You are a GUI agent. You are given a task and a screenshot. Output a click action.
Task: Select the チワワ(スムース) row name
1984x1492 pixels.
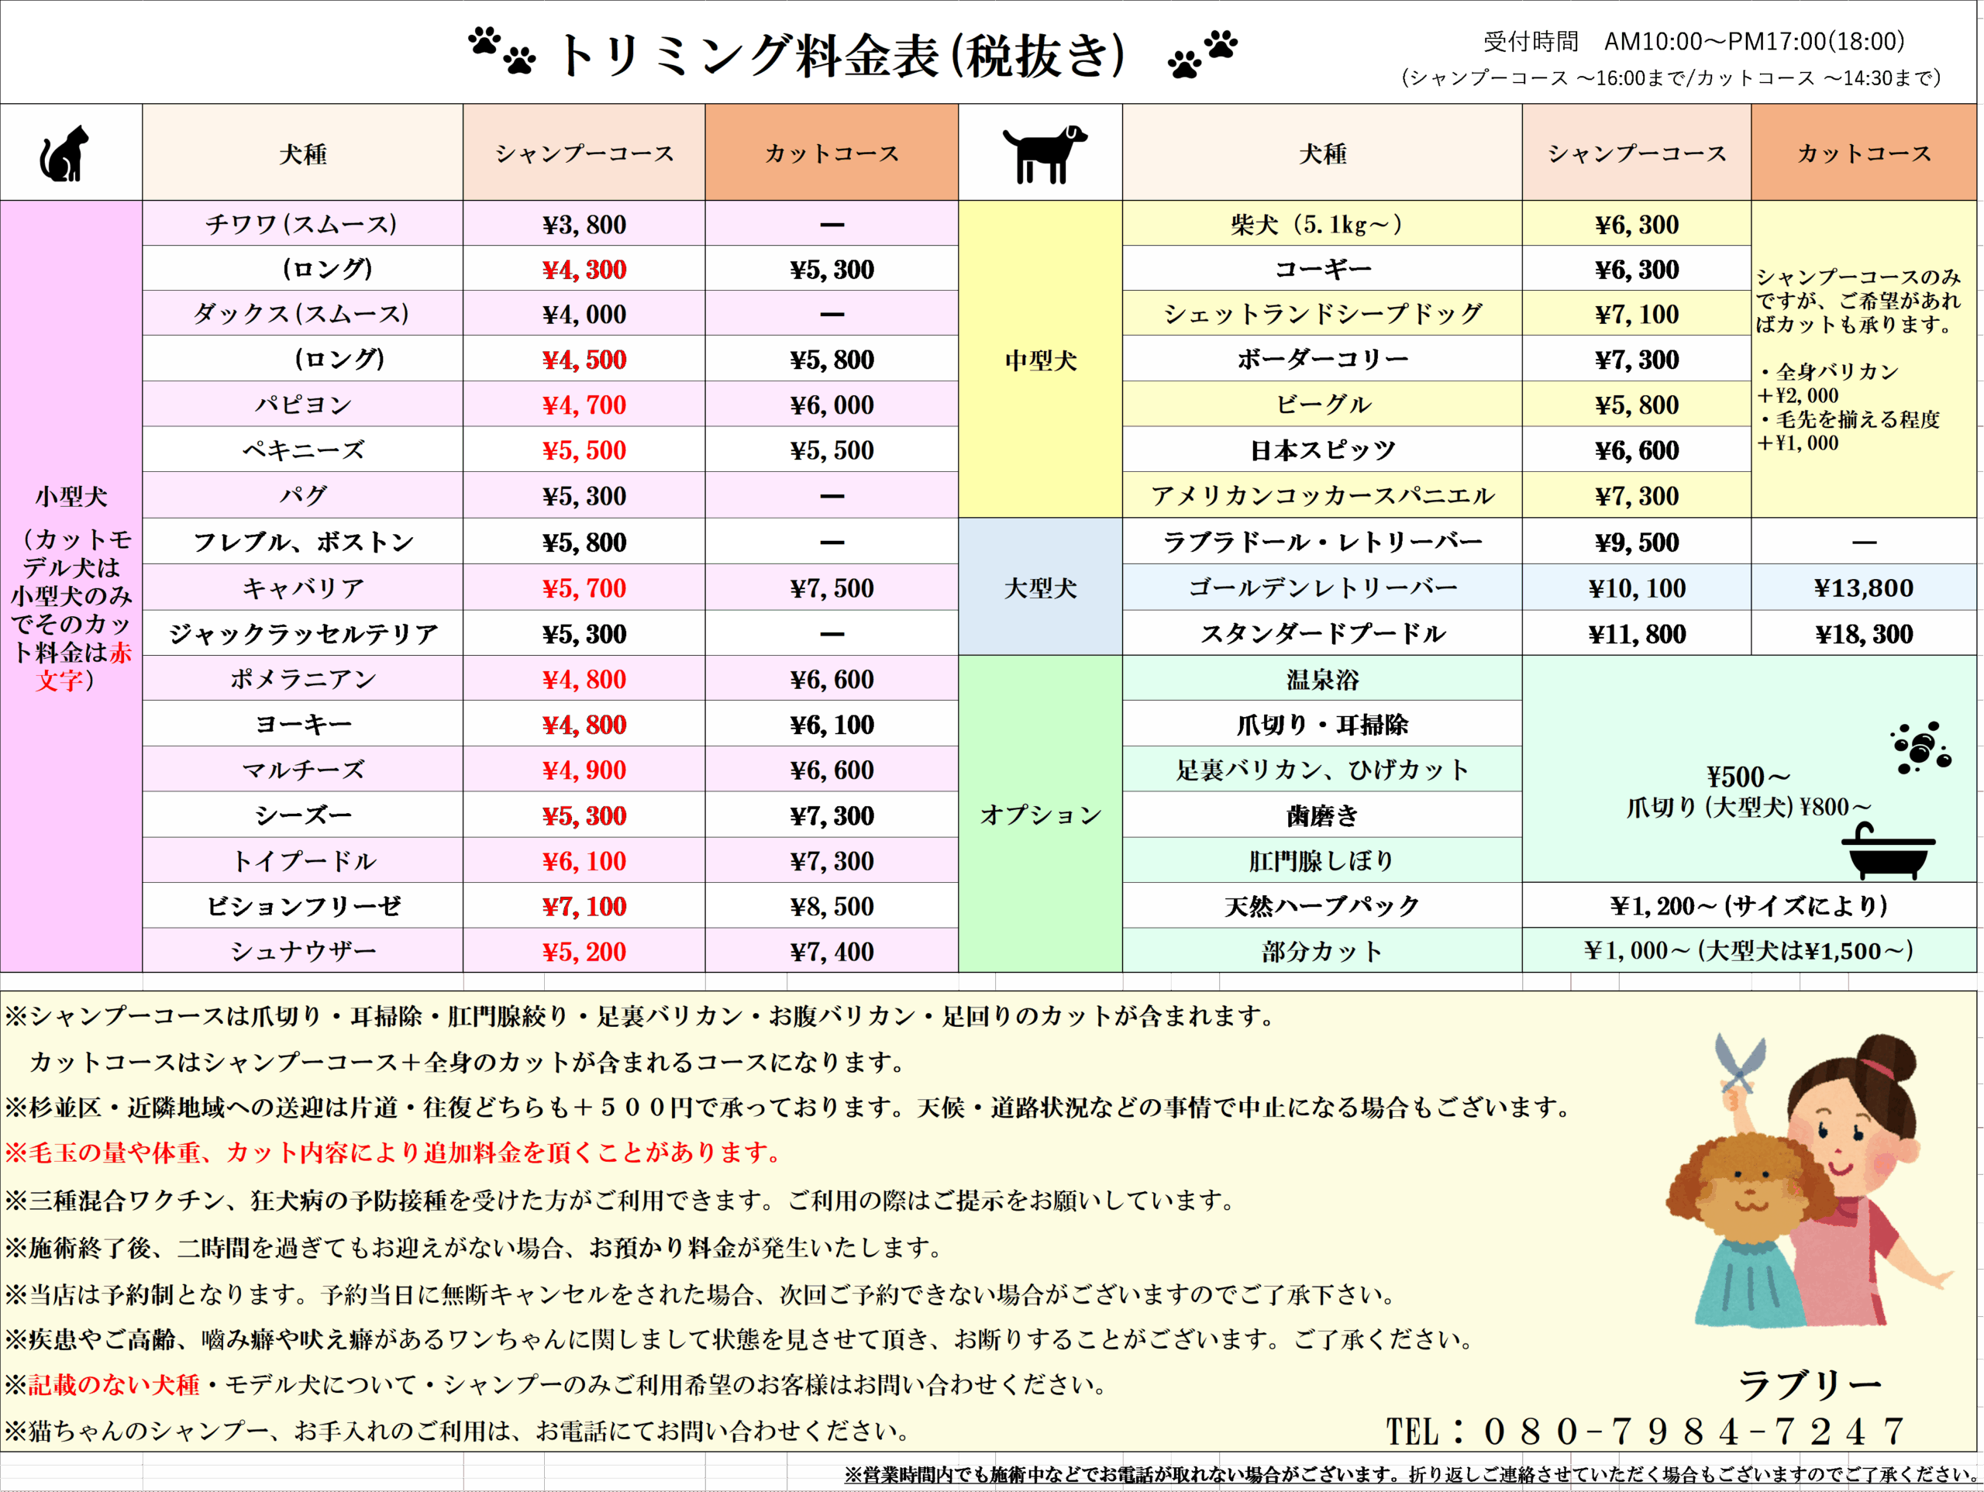pyautogui.click(x=302, y=223)
